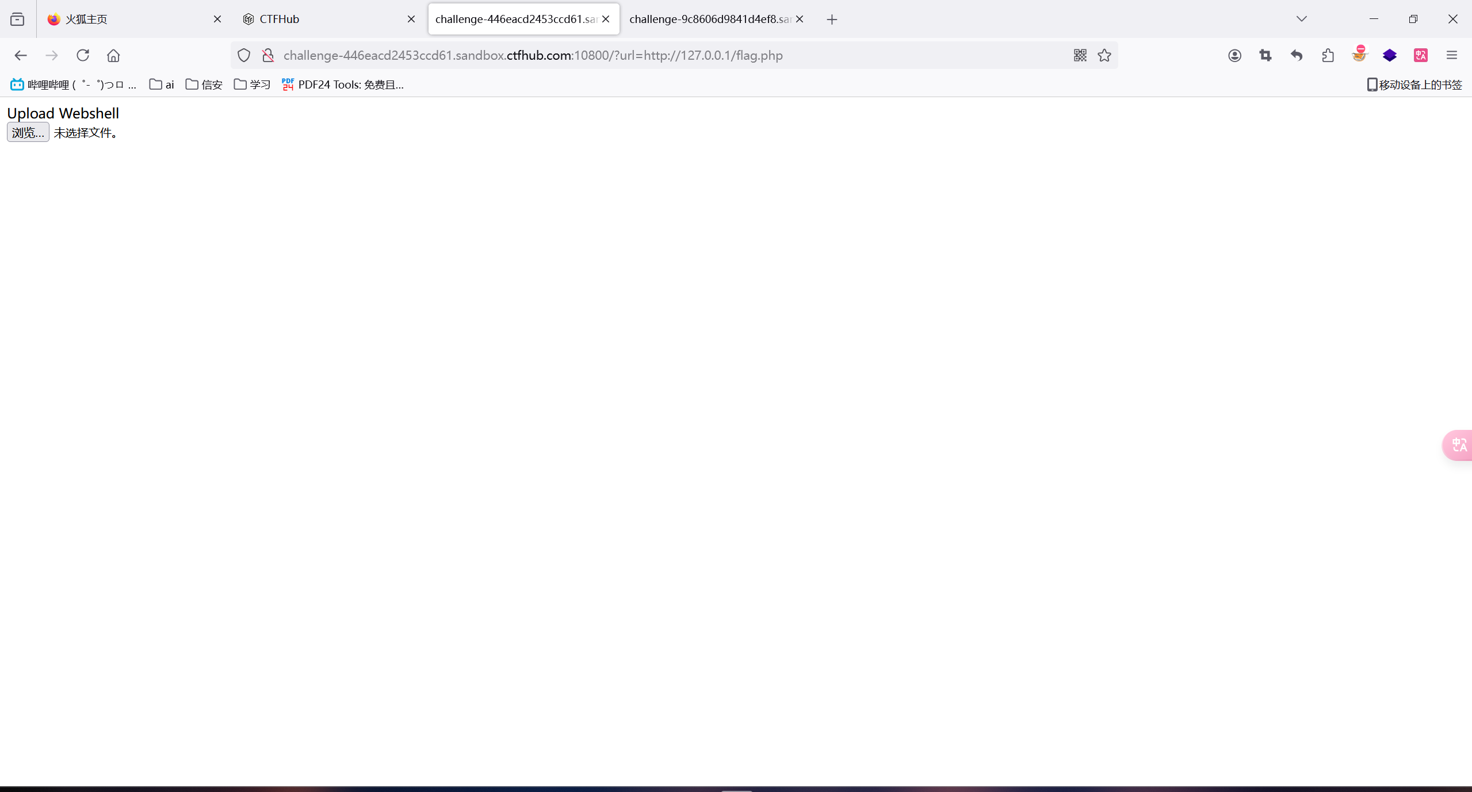Close the 火狐主页 tab
1472x792 pixels.
pyautogui.click(x=217, y=19)
